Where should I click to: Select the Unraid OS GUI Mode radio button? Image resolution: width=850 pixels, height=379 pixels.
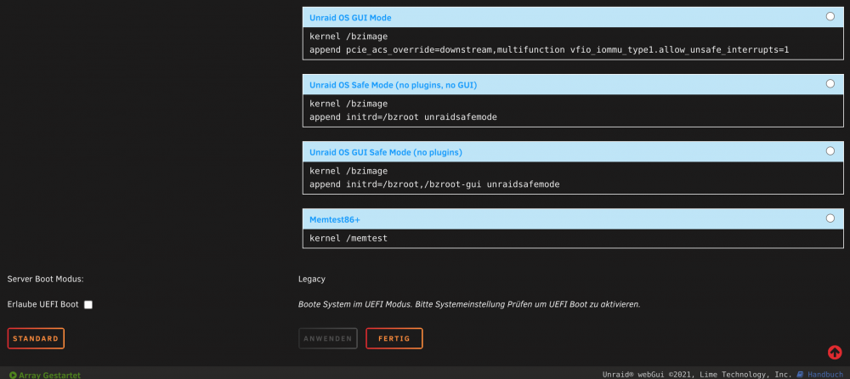pyautogui.click(x=830, y=17)
